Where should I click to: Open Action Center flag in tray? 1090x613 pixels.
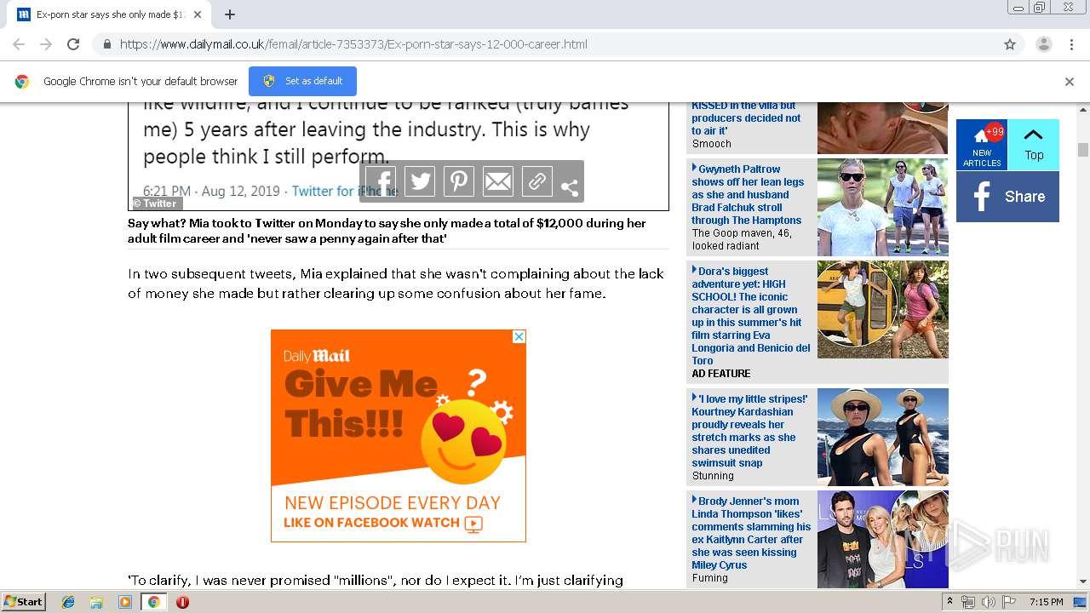coord(1009,602)
